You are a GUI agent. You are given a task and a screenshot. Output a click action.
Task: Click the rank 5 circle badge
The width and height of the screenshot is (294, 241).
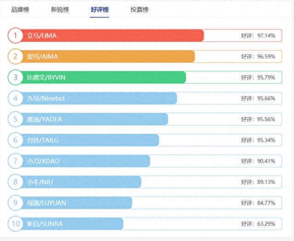15,119
